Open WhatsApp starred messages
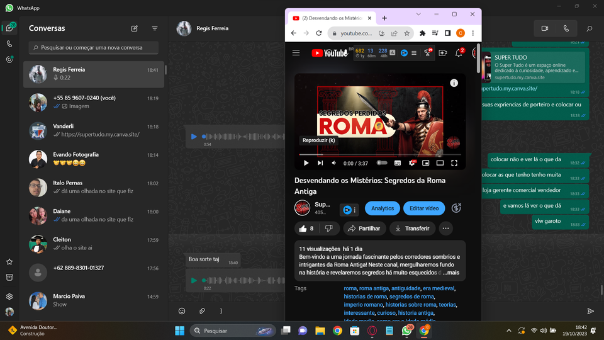 point(9,262)
